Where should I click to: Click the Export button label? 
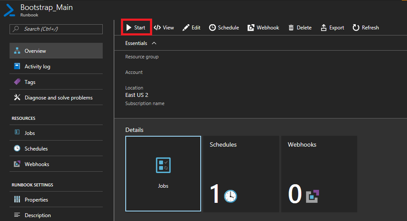(x=337, y=28)
